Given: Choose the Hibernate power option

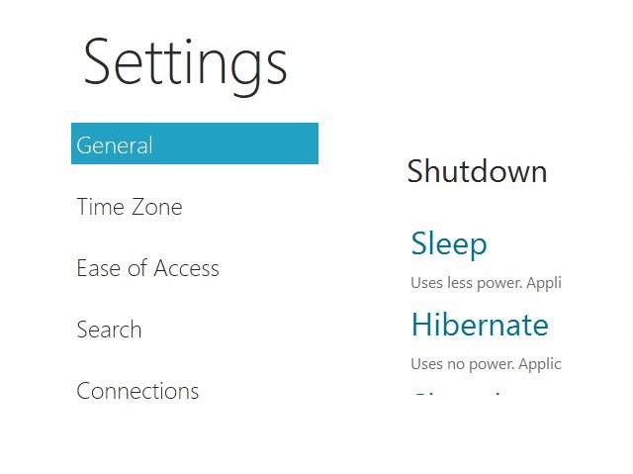Looking at the screenshot, I should pyautogui.click(x=480, y=325).
